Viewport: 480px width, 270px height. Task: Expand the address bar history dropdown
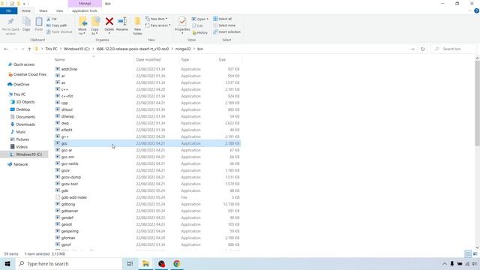(x=412, y=49)
